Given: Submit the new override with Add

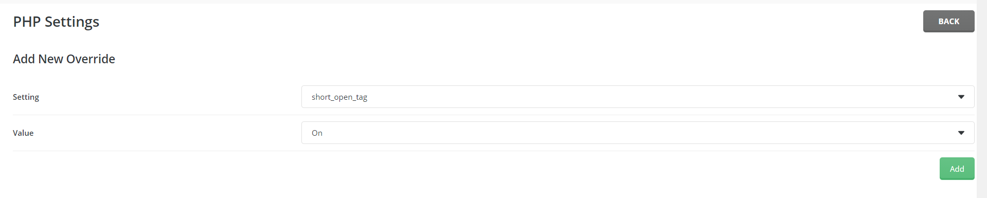Looking at the screenshot, I should coord(957,169).
